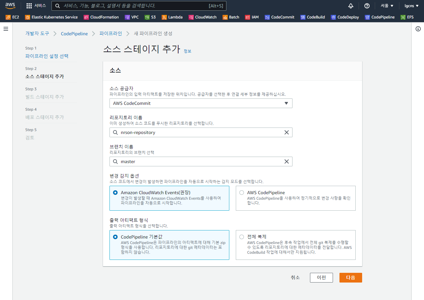The height and width of the screenshot is (300, 424).
Task: Open the 소스 공급자 AWS CodeCommit dropdown
Action: point(201,103)
